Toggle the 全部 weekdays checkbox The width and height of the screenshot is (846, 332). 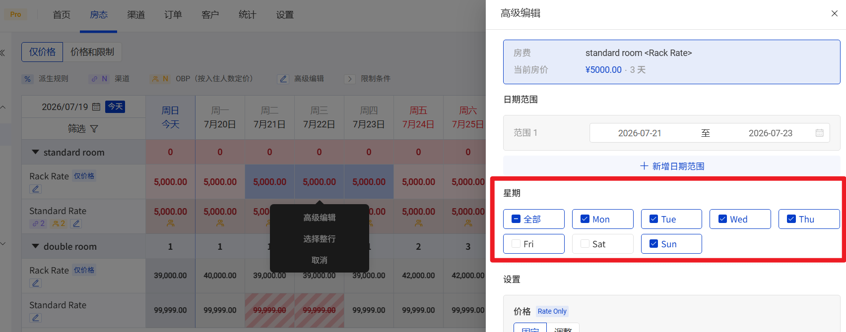(516, 219)
